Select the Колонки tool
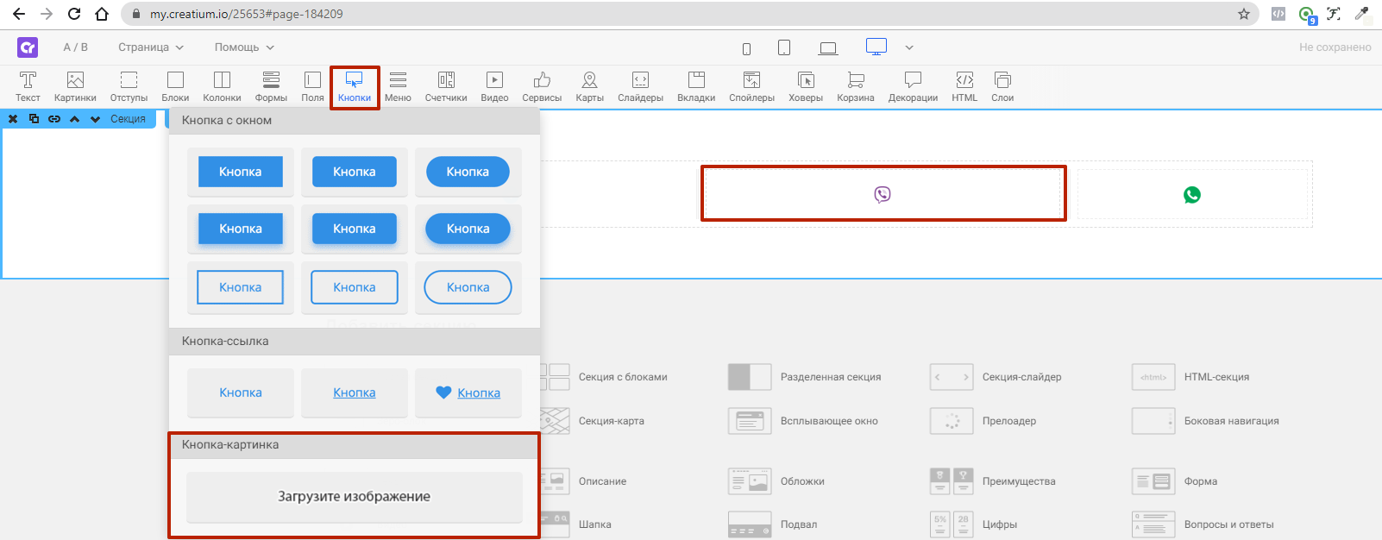1382x540 pixels. coord(222,87)
